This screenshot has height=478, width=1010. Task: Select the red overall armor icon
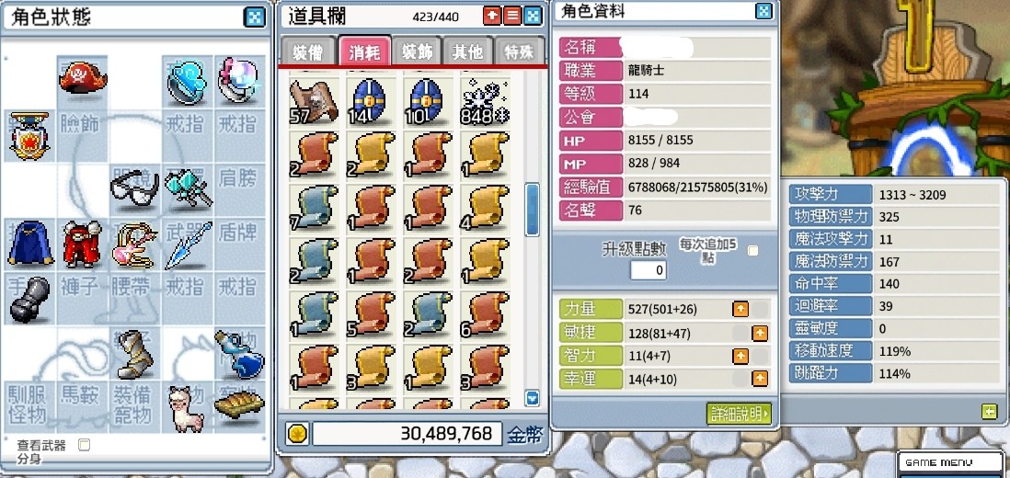(83, 244)
